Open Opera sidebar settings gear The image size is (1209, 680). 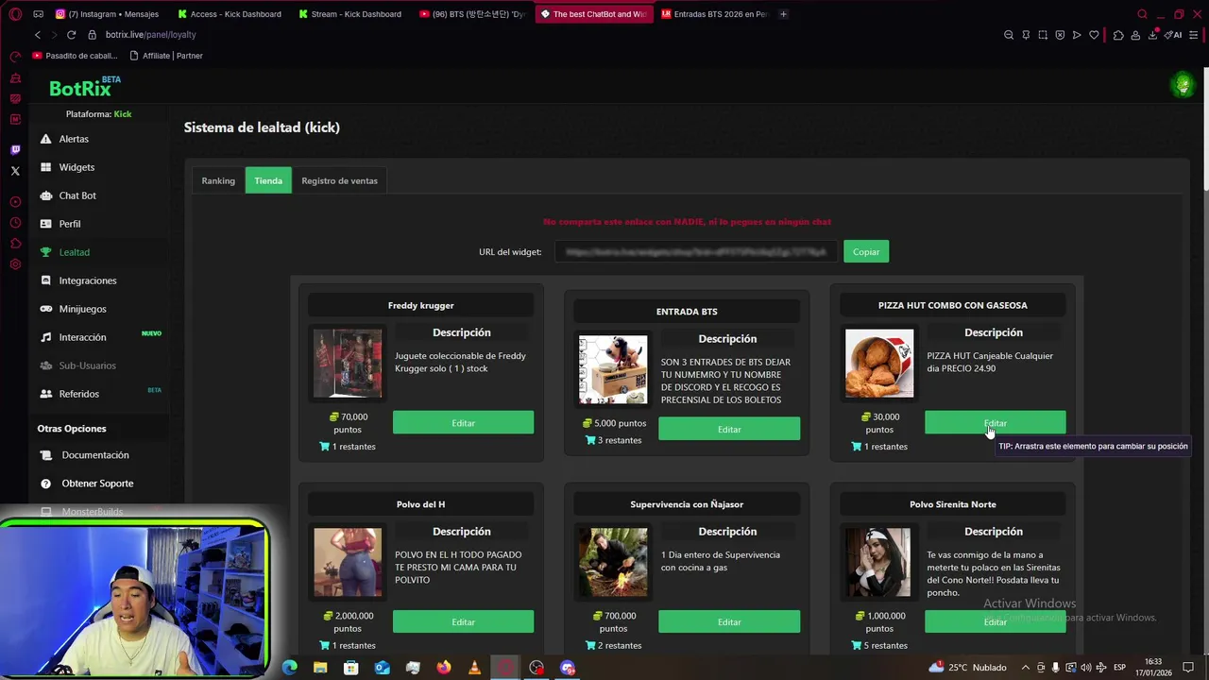click(15, 264)
